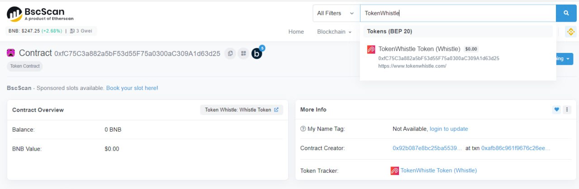The height and width of the screenshot is (189, 579).
Task: Click the 3 Gwei gas indicator
Action: pyautogui.click(x=81, y=31)
